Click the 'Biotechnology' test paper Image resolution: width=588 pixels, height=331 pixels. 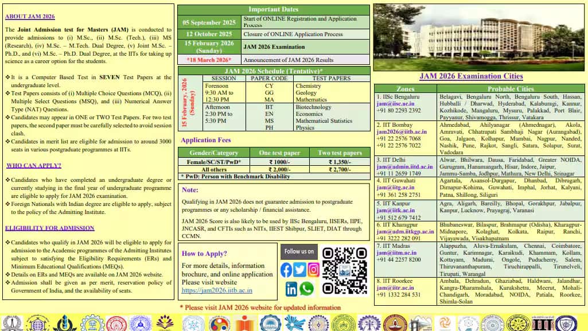(x=313, y=107)
